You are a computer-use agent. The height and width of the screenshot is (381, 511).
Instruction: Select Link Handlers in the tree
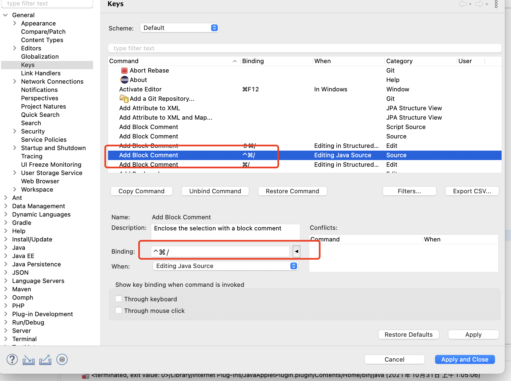click(41, 73)
